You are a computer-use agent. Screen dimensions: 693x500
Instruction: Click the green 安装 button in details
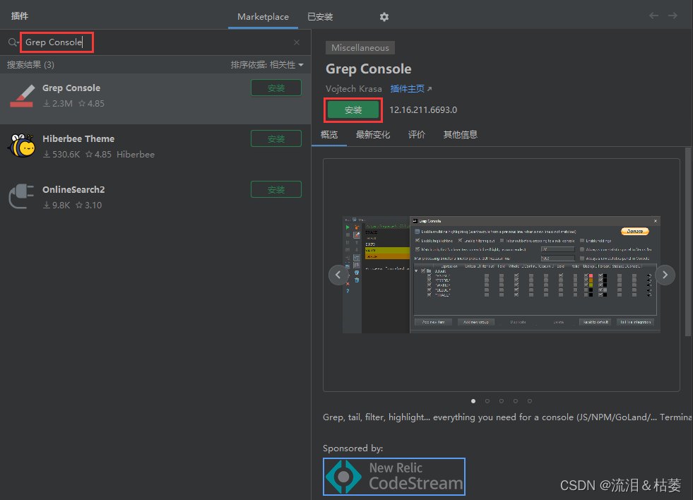click(353, 110)
